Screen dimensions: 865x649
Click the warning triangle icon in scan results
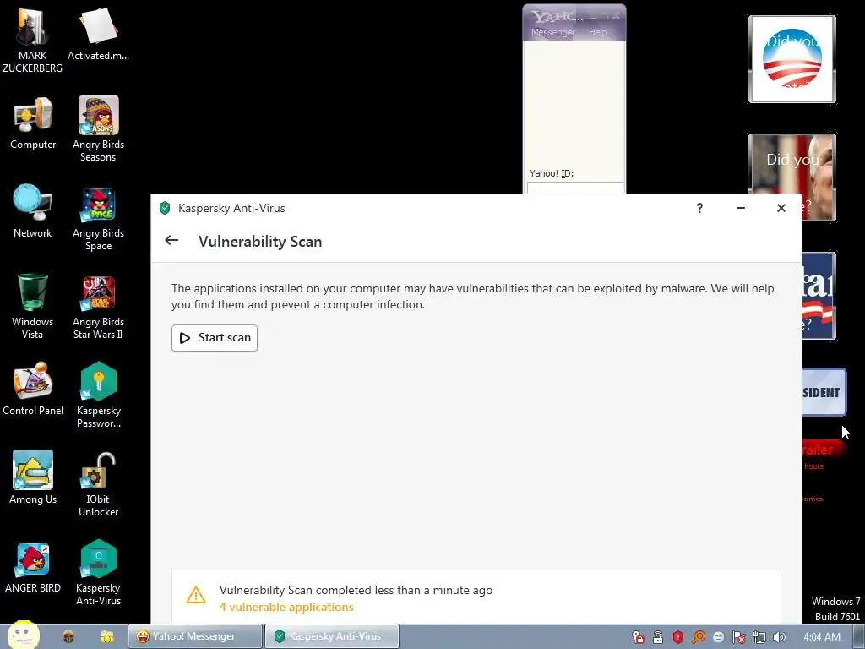pos(196,595)
